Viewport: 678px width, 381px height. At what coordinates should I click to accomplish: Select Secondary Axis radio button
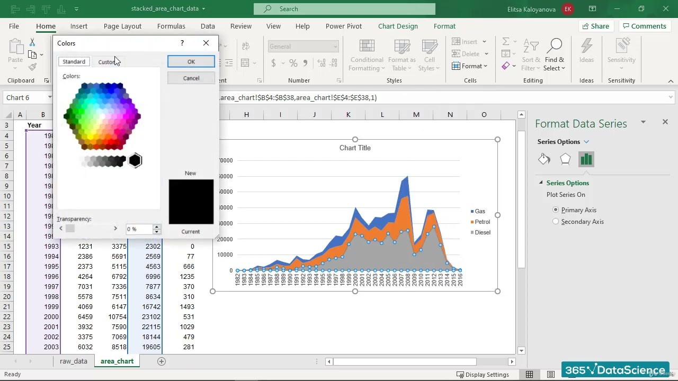(556, 222)
